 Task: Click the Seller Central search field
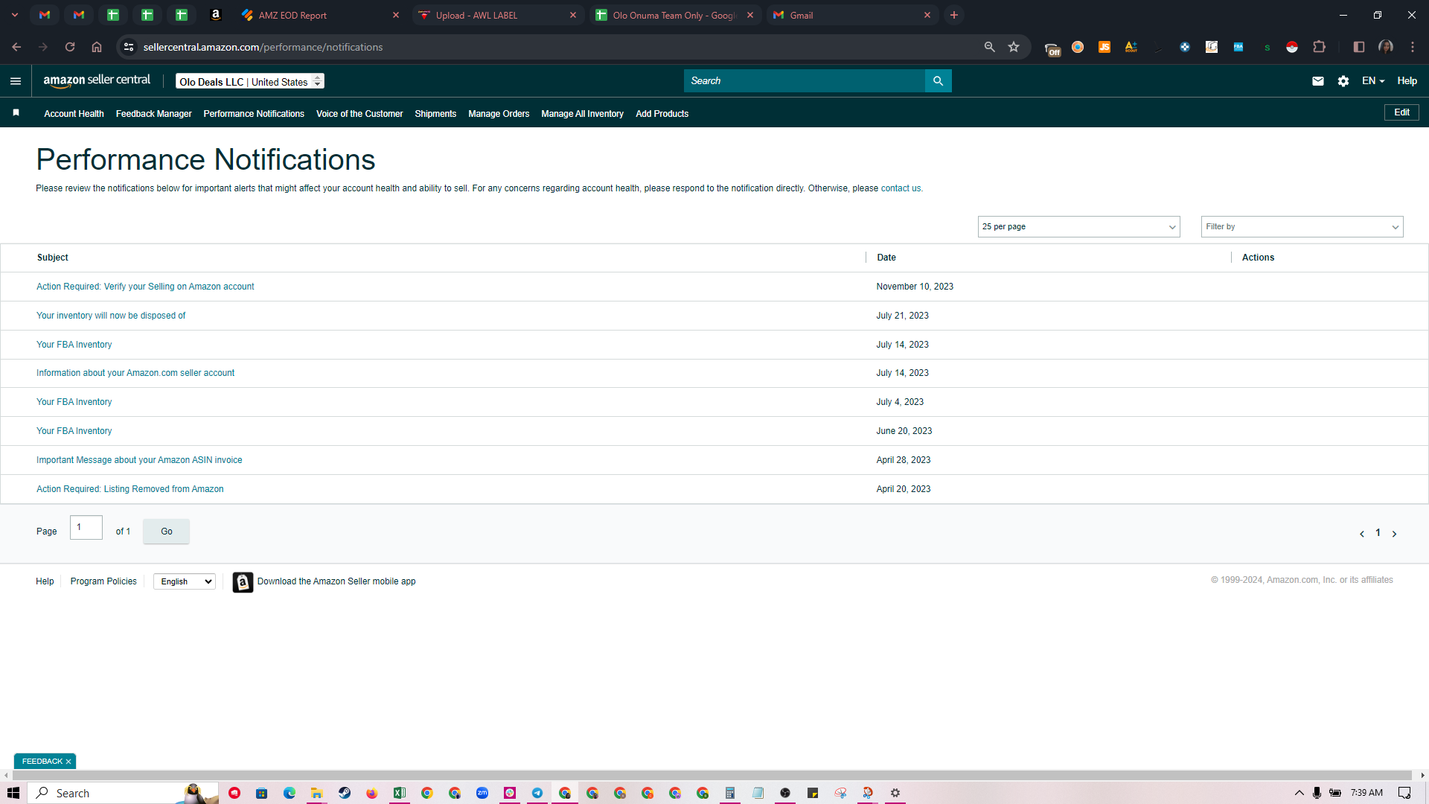(x=804, y=81)
